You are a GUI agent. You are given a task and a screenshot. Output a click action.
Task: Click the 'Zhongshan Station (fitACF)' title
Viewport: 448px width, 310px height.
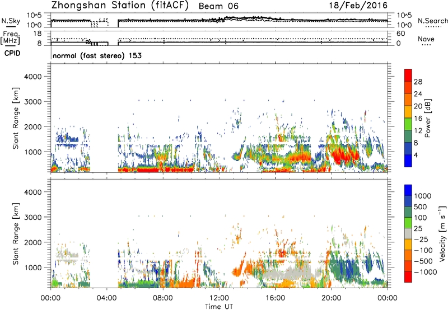(120, 6)
